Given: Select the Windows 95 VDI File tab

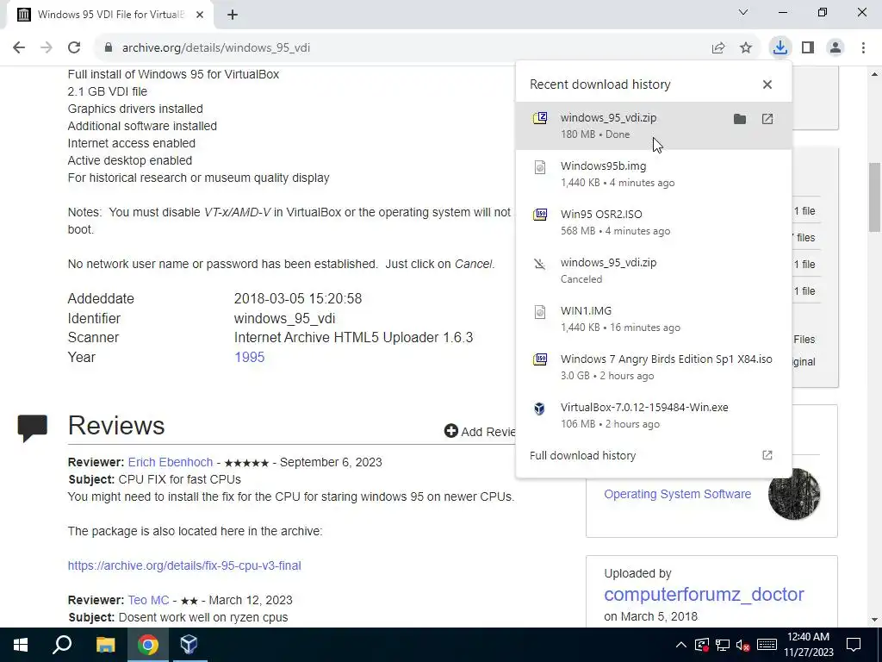Looking at the screenshot, I should click(x=110, y=16).
